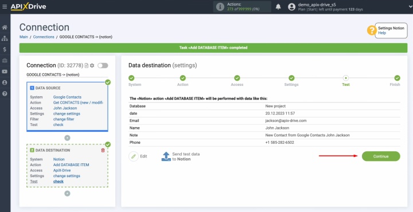
Task: Click the Google Contacts system link
Action: click(67, 97)
